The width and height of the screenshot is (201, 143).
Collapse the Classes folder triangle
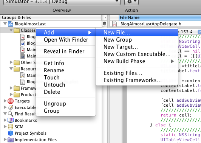coord(11,30)
